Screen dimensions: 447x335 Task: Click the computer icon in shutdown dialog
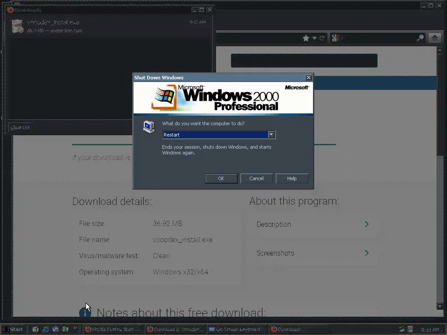149,127
